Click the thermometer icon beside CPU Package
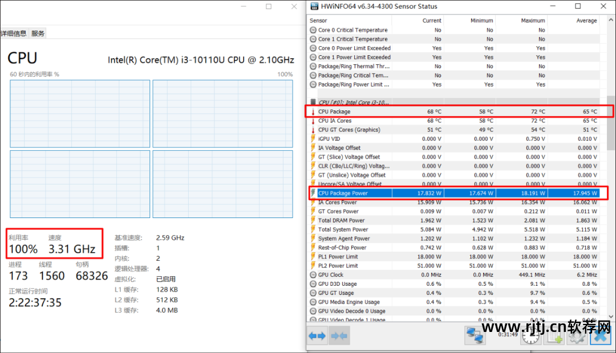The width and height of the screenshot is (616, 353). (313, 112)
